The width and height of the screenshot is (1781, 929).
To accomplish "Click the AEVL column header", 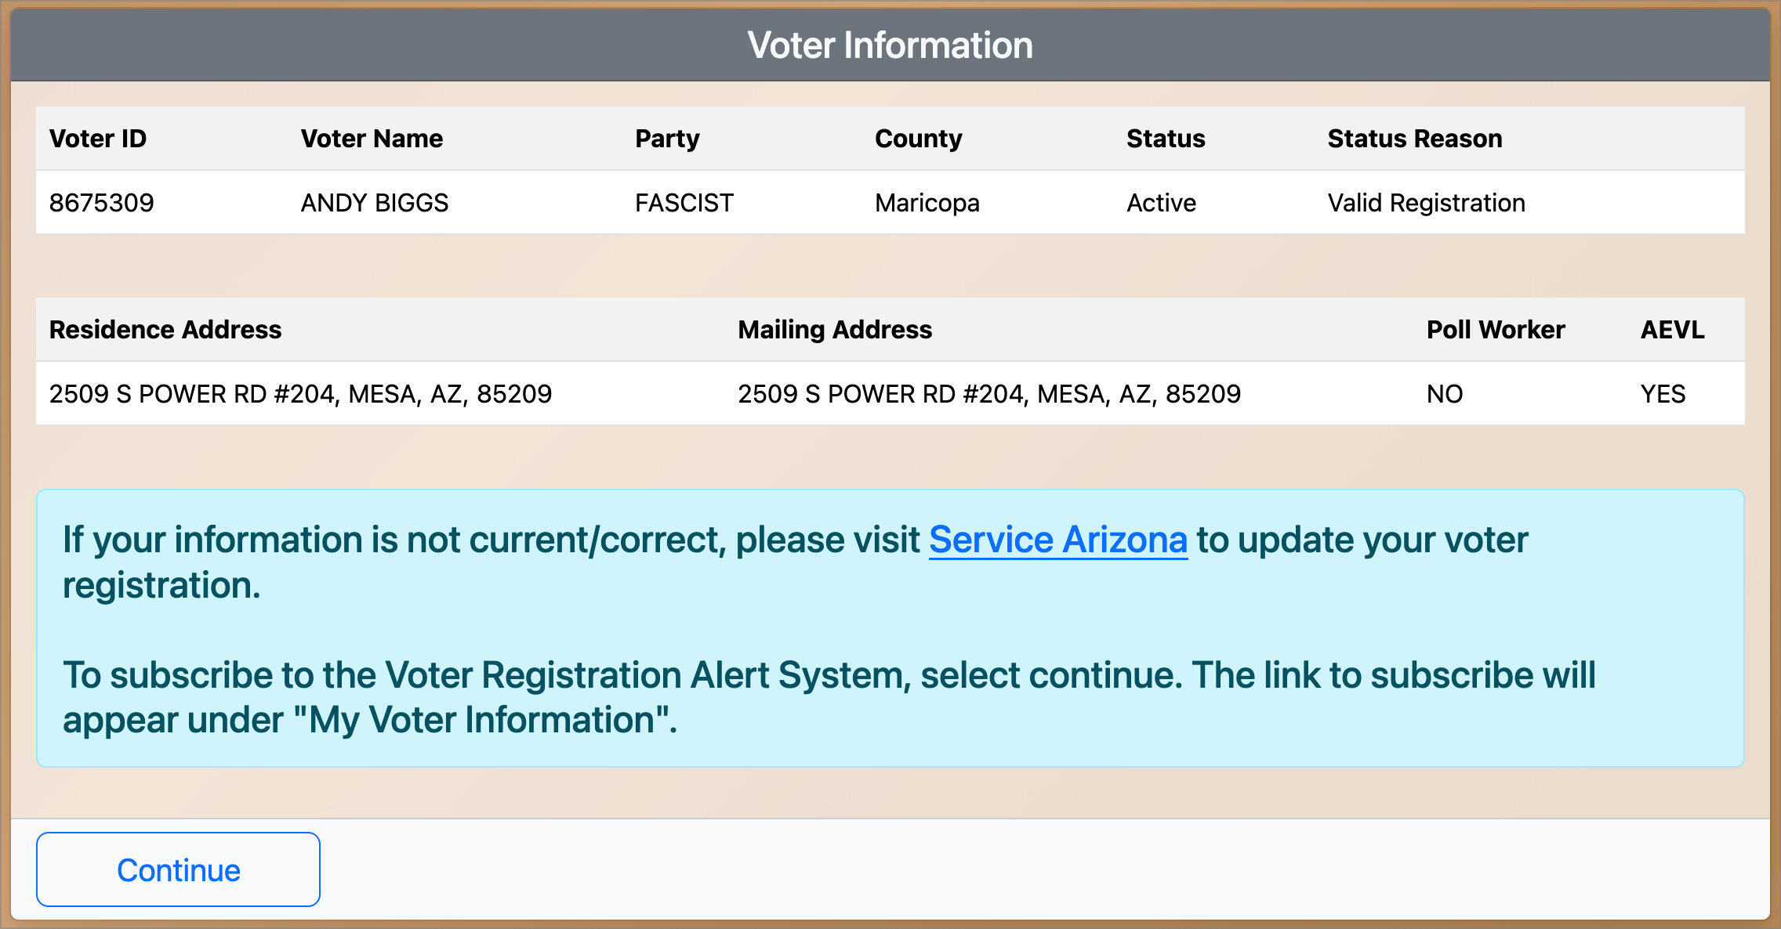I will coord(1671,330).
